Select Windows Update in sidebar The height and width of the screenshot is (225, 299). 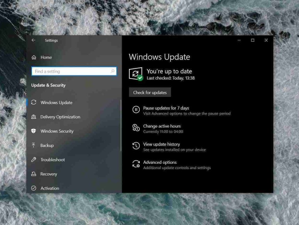[56, 102]
